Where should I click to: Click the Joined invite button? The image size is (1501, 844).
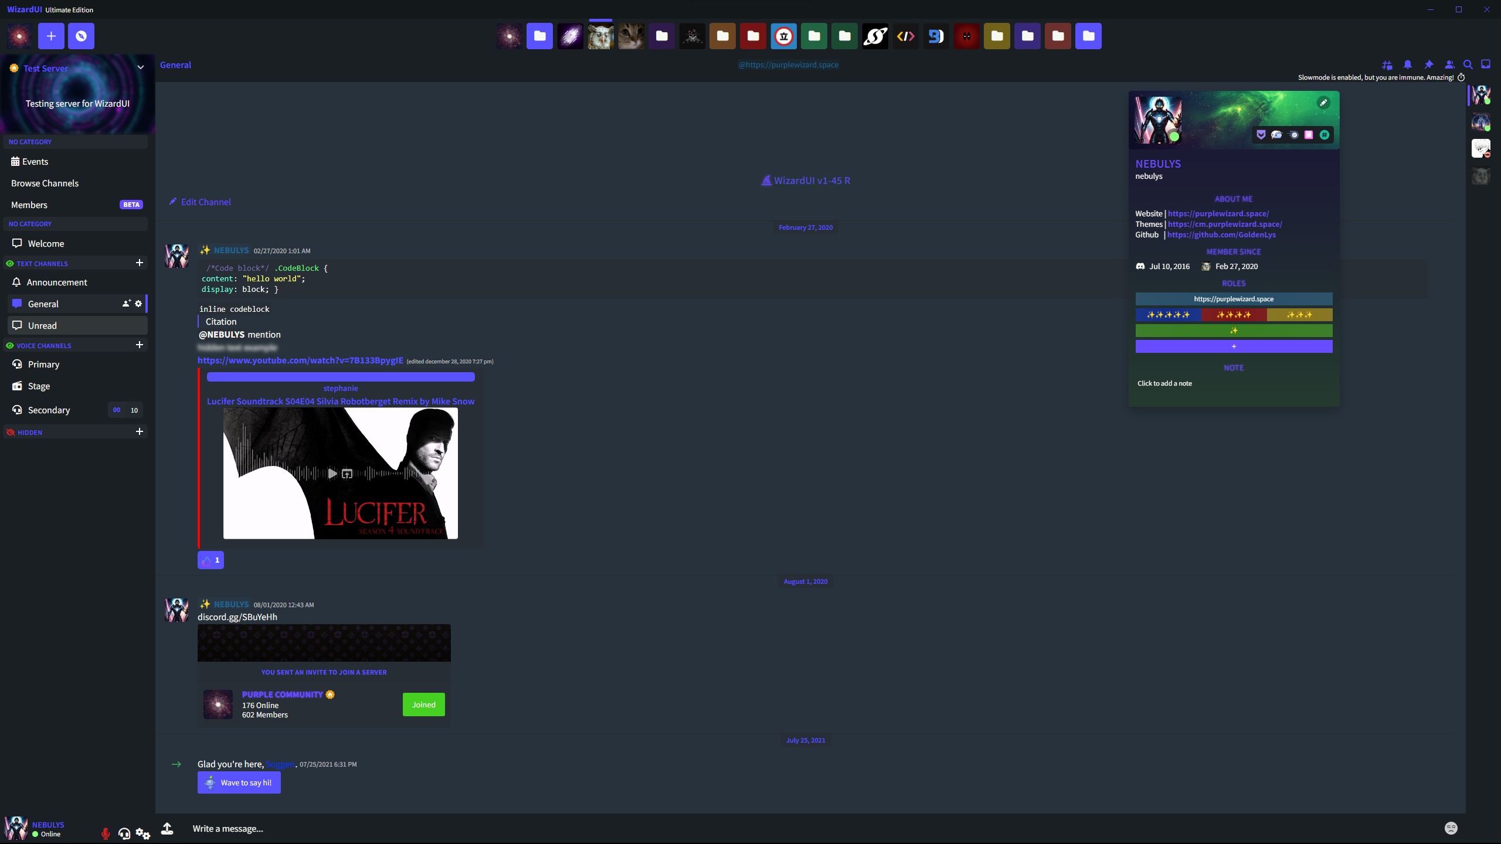[423, 705]
